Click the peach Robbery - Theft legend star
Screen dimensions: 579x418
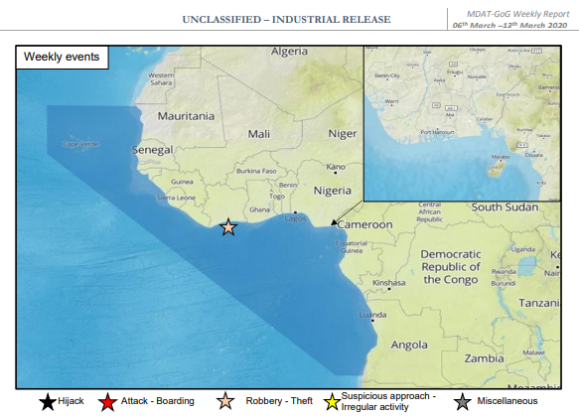pyautogui.click(x=225, y=401)
